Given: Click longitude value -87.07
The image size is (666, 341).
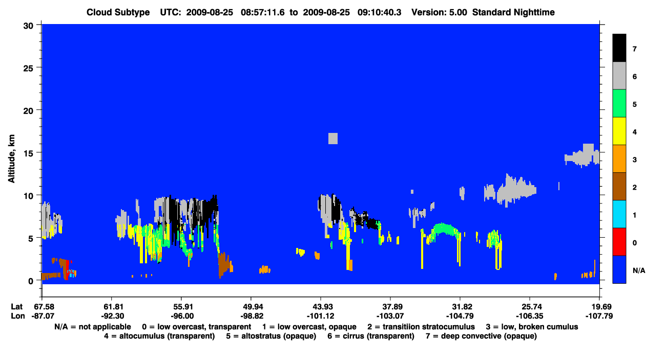Looking at the screenshot, I should (44, 316).
